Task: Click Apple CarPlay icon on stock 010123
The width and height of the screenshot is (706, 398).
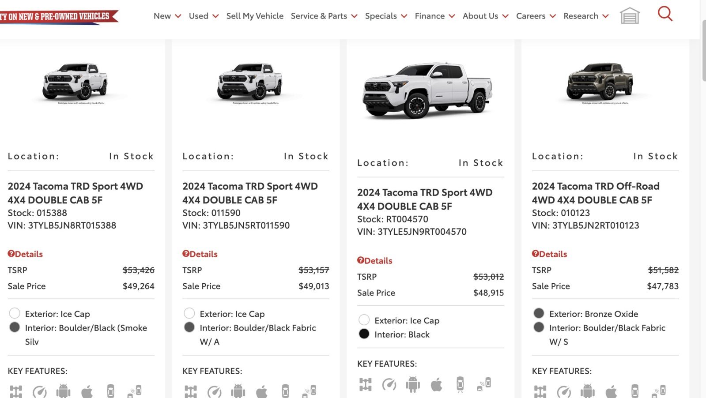Action: pyautogui.click(x=611, y=391)
